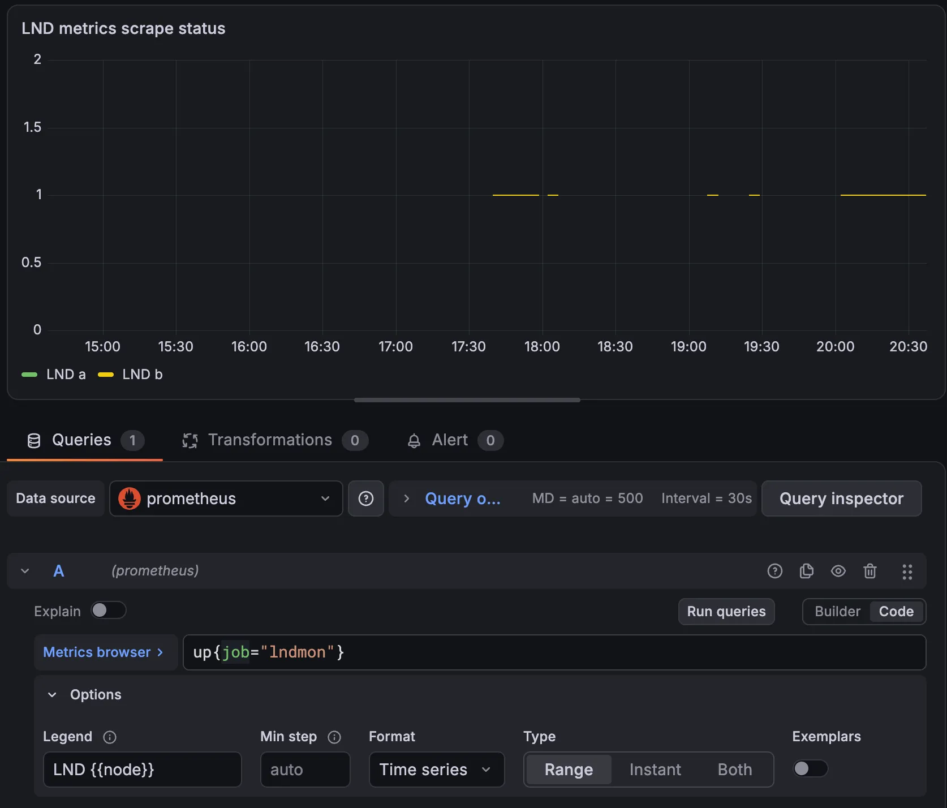Click the up{job="lndmon"} query editor
This screenshot has height=808, width=947.
pyautogui.click(x=554, y=652)
